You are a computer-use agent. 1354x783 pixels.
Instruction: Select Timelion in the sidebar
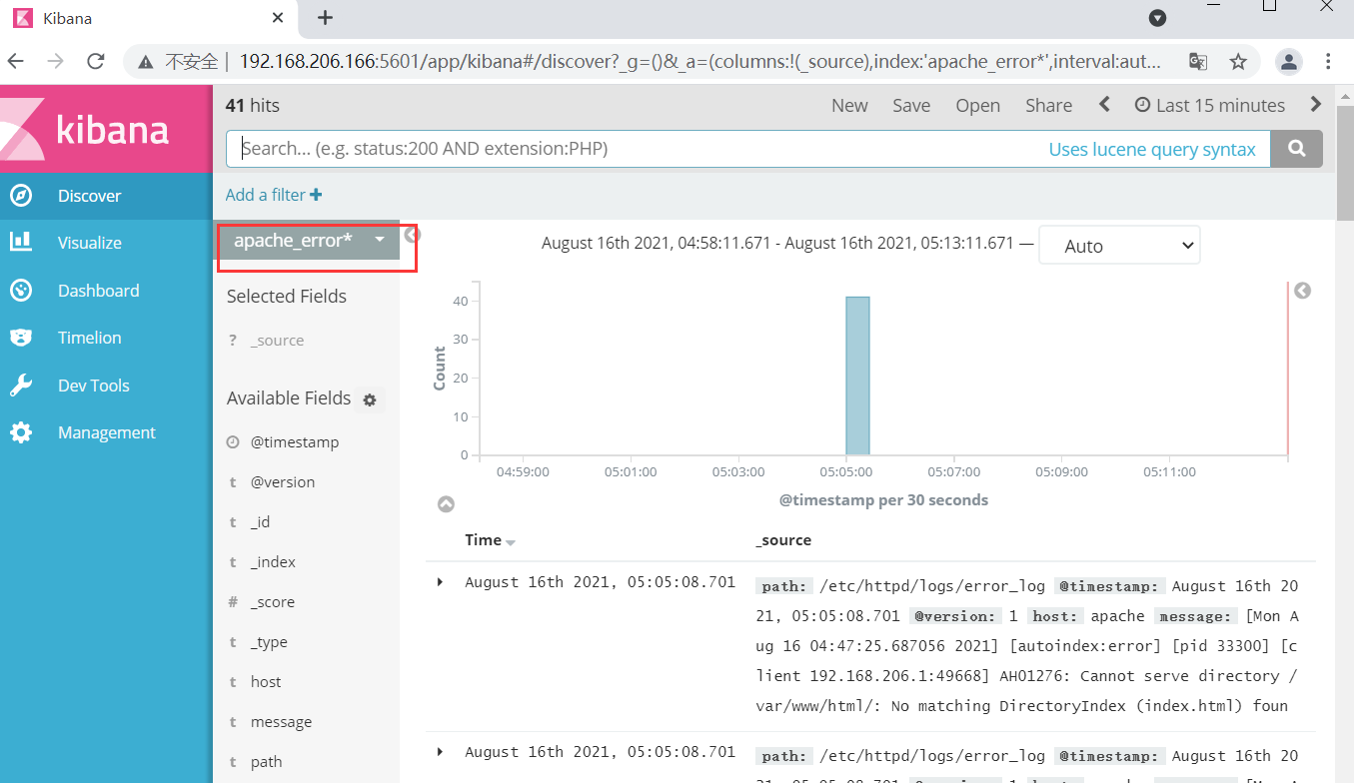tap(89, 338)
